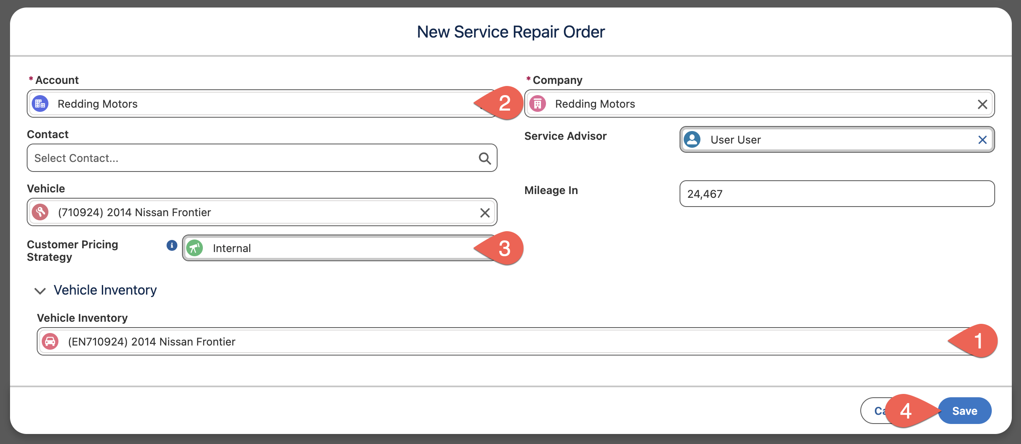Save the new service repair order
Screen dimensions: 1021x444
pos(965,411)
